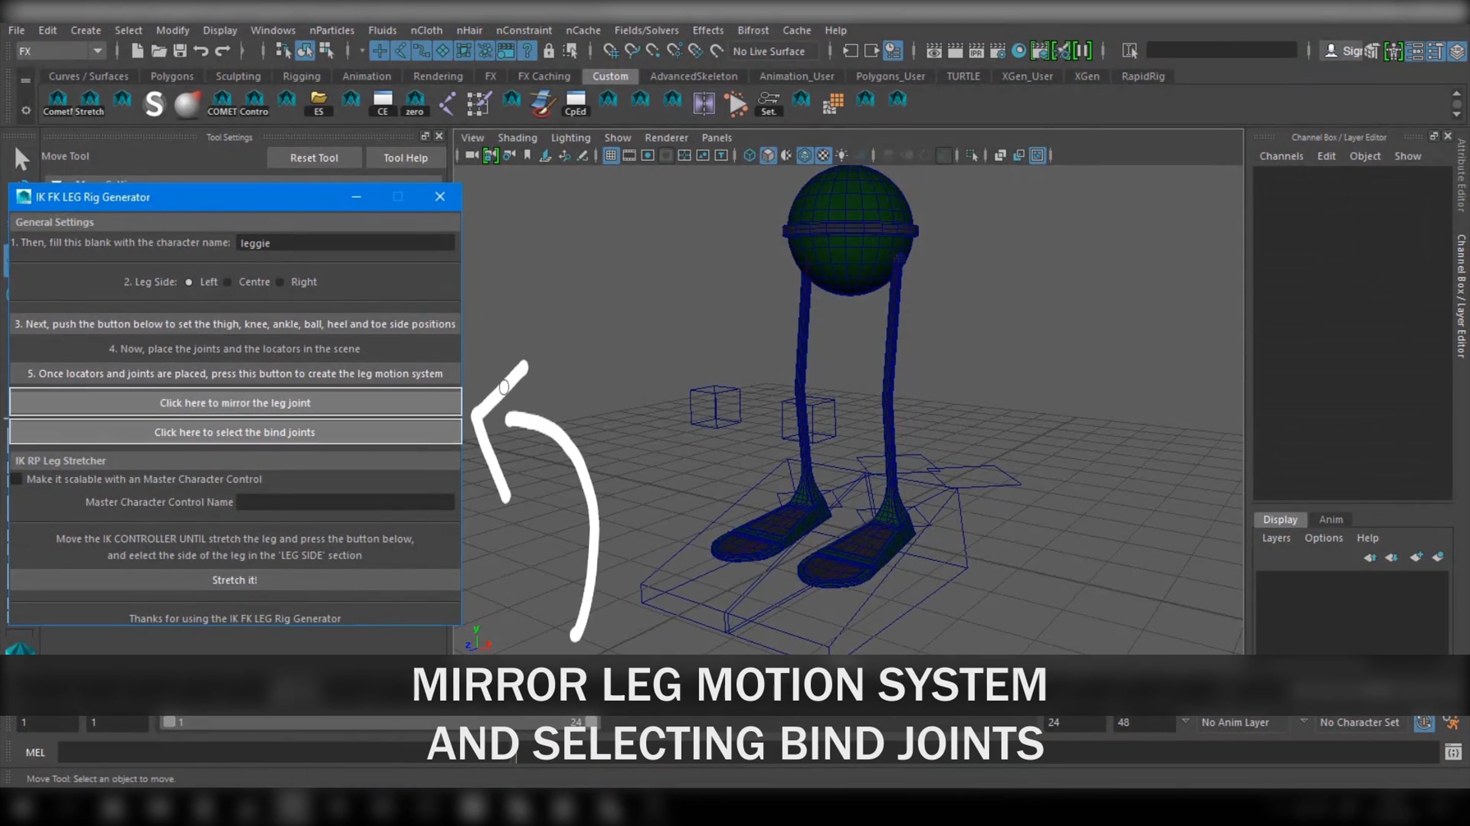Click the Redo arrow icon
Screen dimensions: 1470x826
pyautogui.click(x=222, y=51)
